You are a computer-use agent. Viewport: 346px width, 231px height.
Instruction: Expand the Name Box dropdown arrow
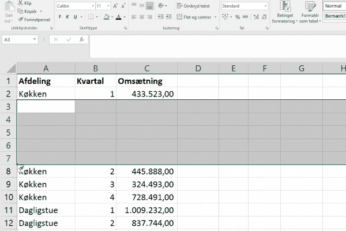35,40
